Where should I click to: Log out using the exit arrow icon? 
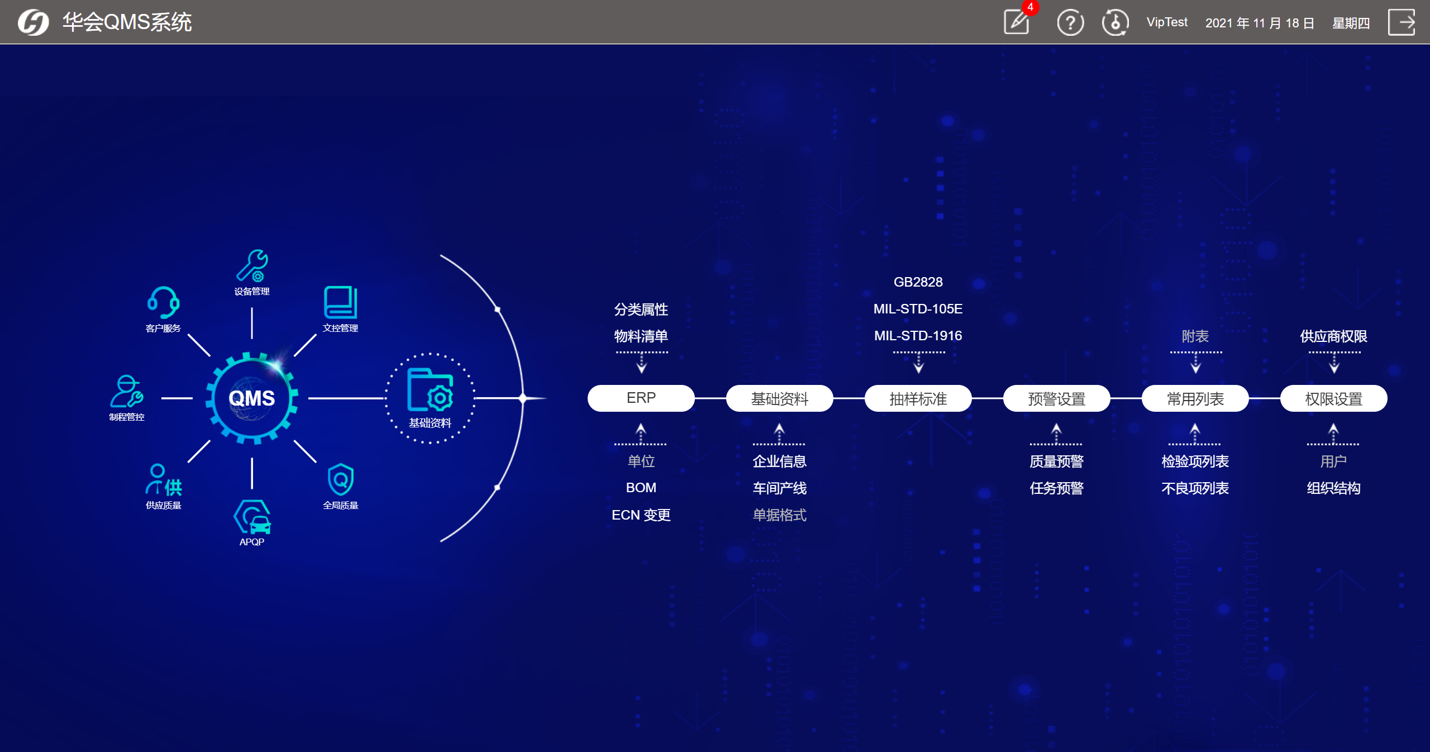pyautogui.click(x=1401, y=23)
